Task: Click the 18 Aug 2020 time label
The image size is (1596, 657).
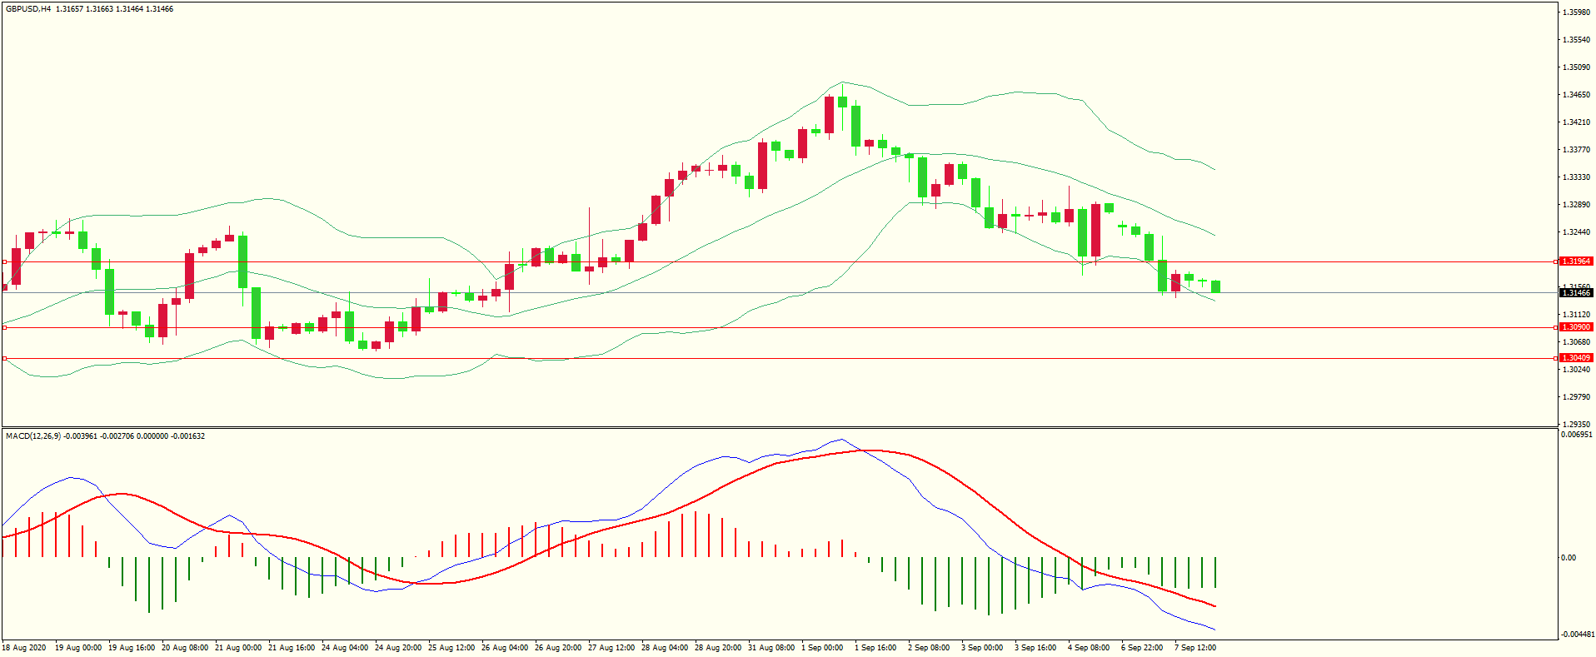Action: tap(25, 648)
